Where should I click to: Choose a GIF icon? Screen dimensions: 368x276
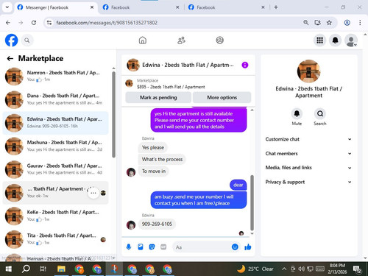tap(163, 247)
